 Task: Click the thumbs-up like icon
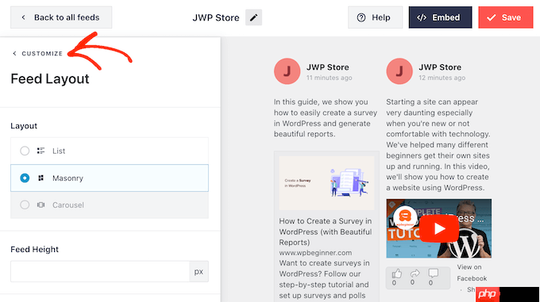(x=397, y=273)
